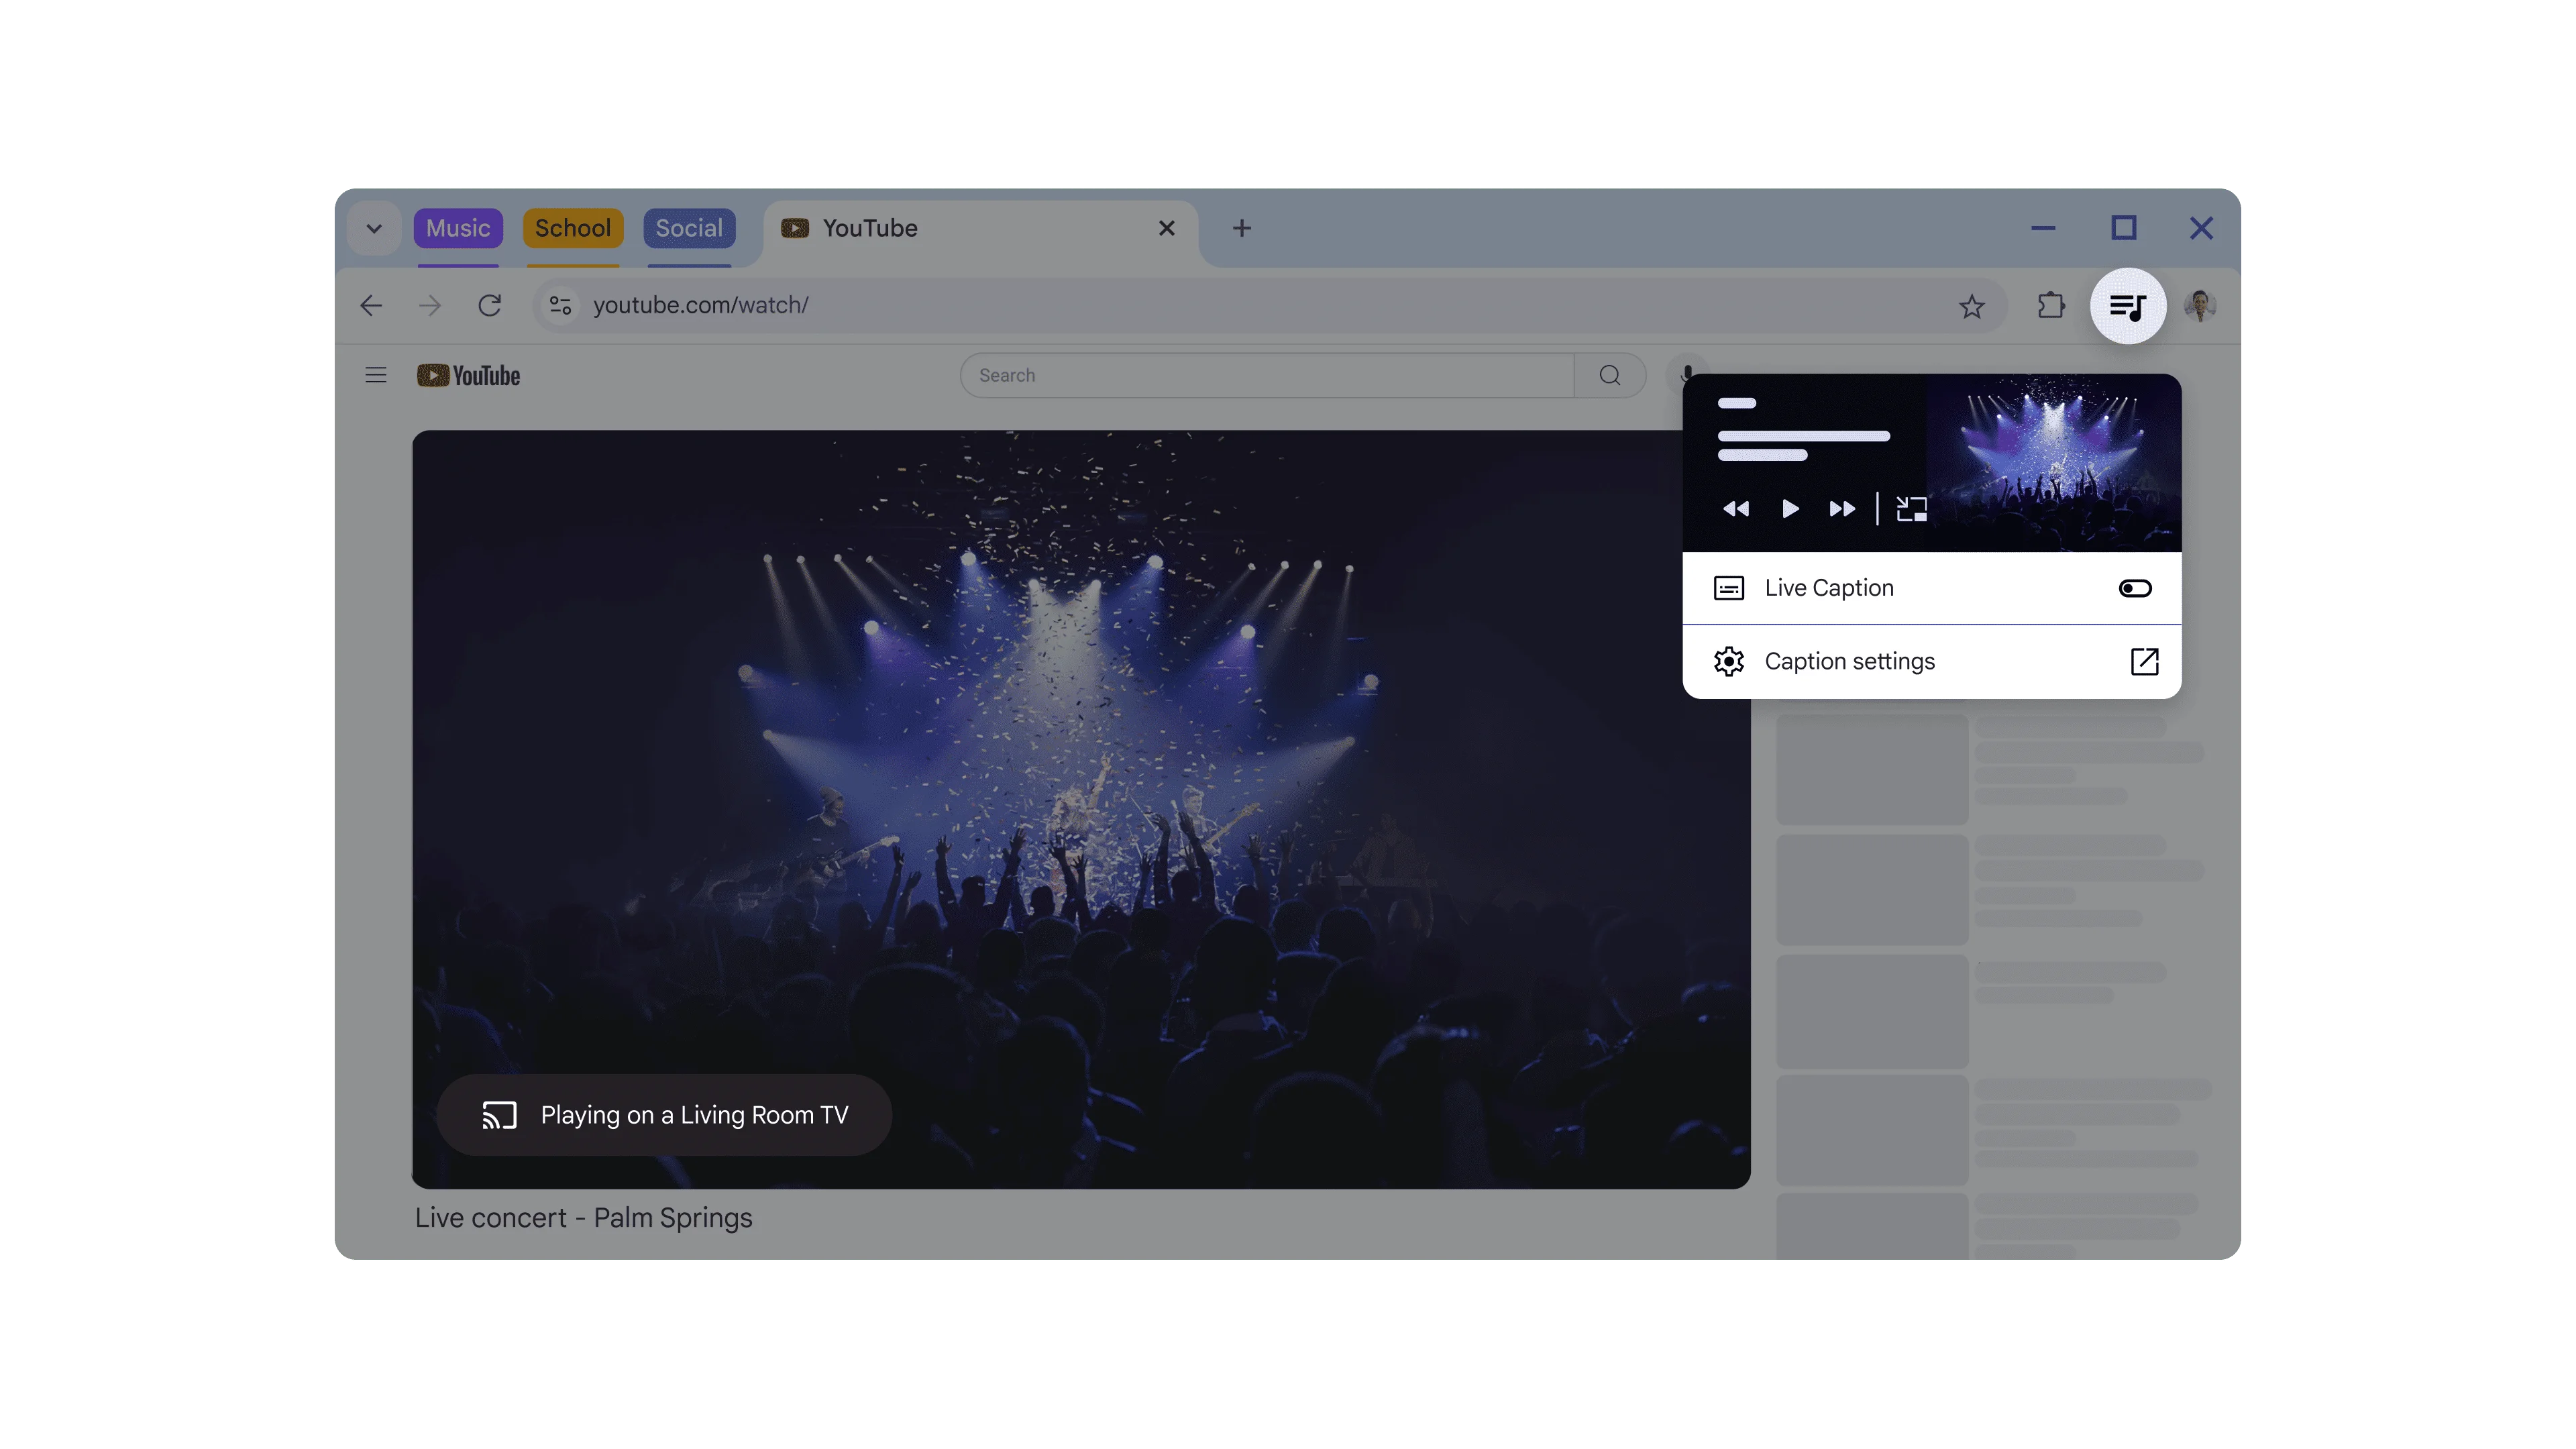
Task: Enter picture-in-picture from media popup
Action: tap(1911, 509)
